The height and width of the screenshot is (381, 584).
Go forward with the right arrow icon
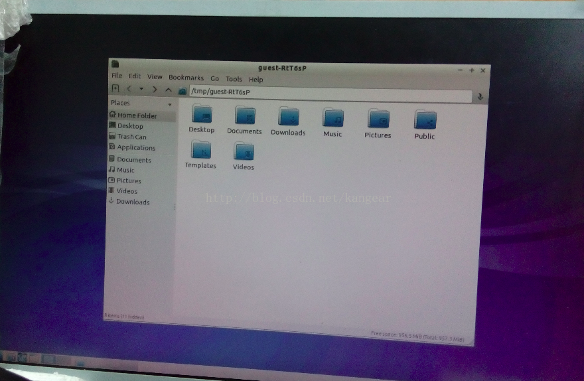[x=155, y=90]
